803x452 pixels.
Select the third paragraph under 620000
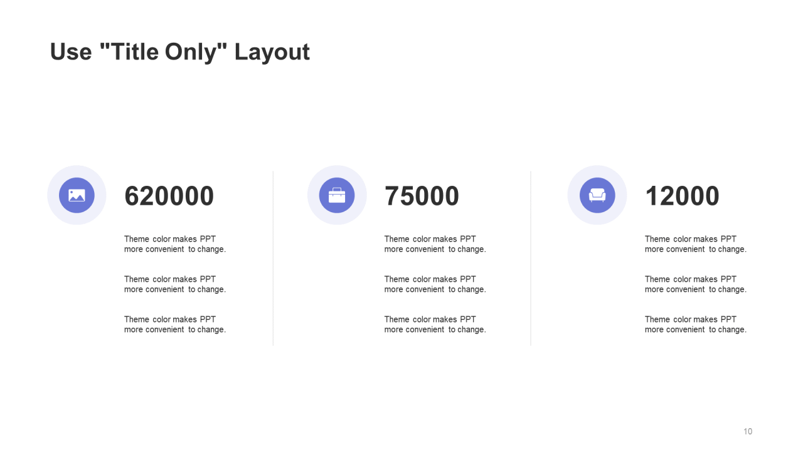coord(175,325)
